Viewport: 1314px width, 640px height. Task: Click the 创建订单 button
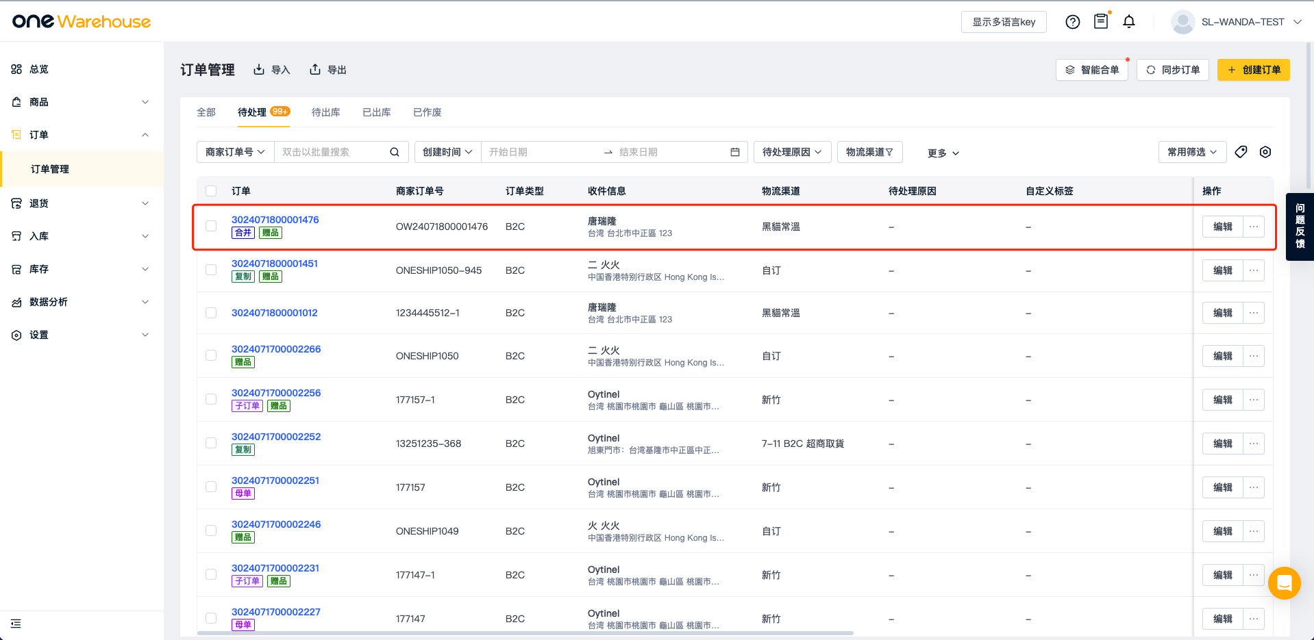click(1253, 70)
